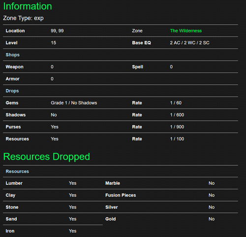Select the Zone Type: exp text
246x237 pixels.
tap(23, 18)
